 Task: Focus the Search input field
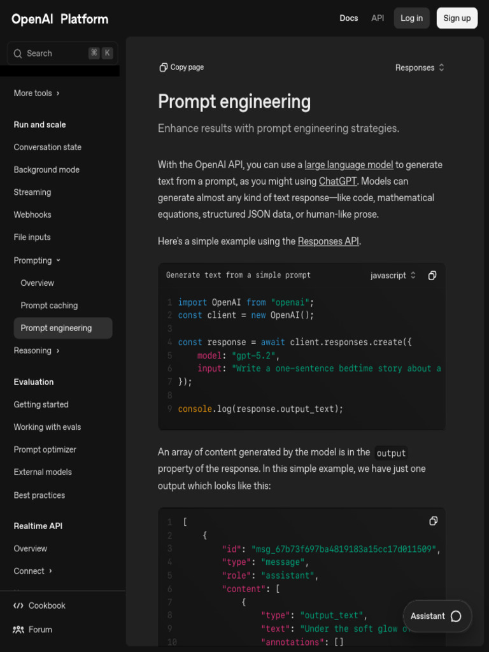pos(54,53)
